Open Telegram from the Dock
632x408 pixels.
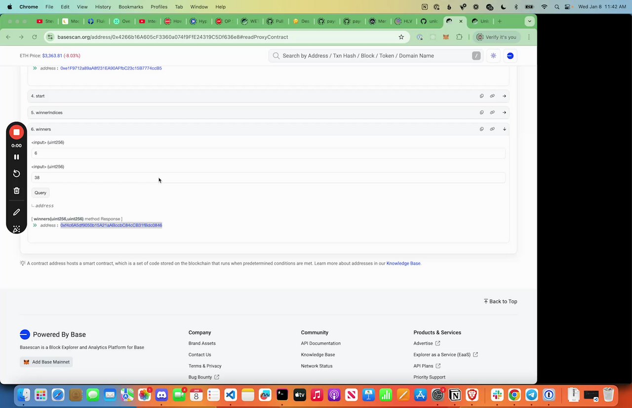point(532,395)
